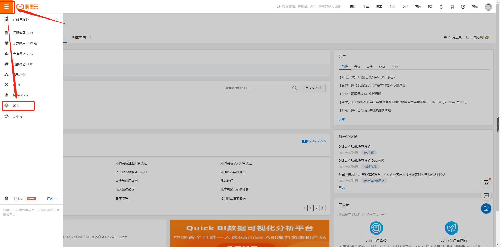Click the magnifier in 搜索并添加入口 box
The height and width of the screenshot is (247, 500).
pos(295,88)
